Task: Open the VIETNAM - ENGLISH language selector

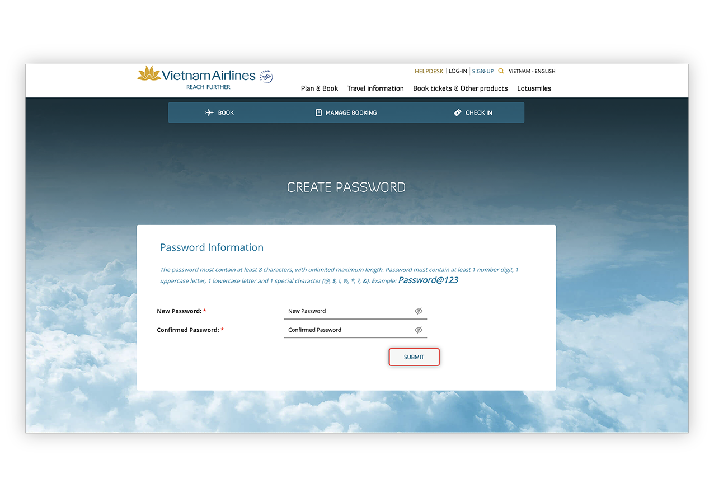Action: [532, 71]
